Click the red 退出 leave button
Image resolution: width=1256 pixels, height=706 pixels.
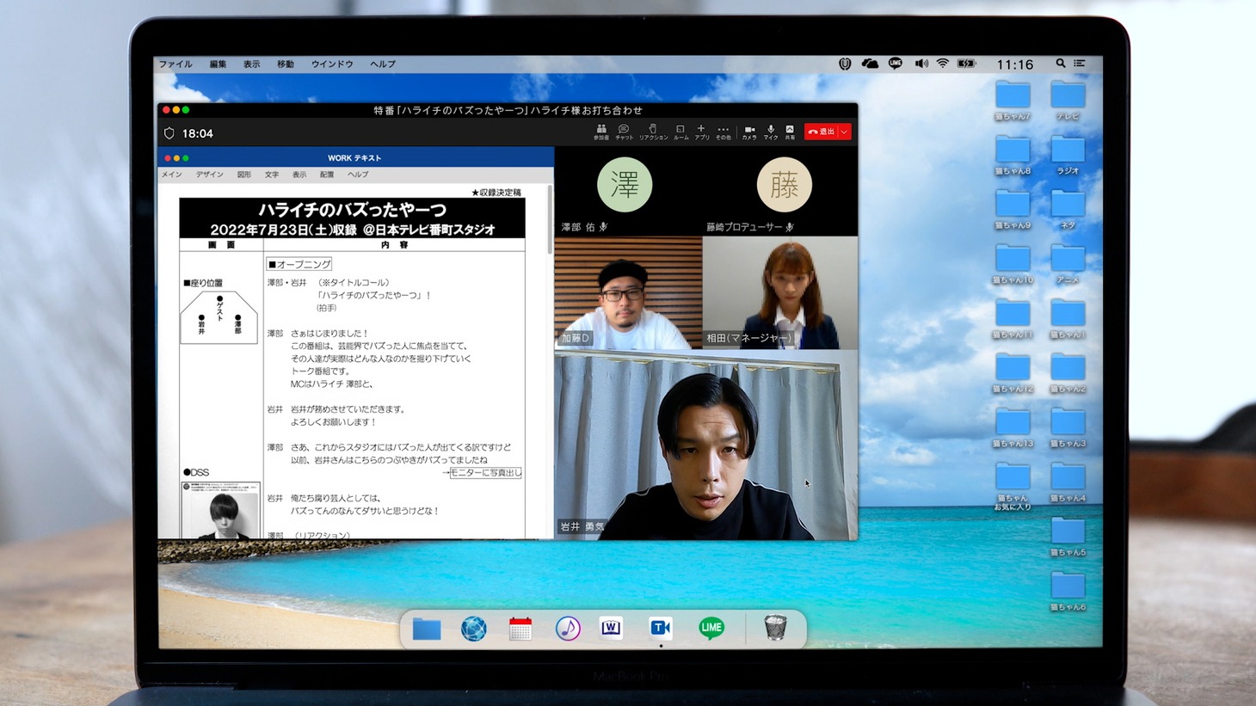click(x=822, y=132)
